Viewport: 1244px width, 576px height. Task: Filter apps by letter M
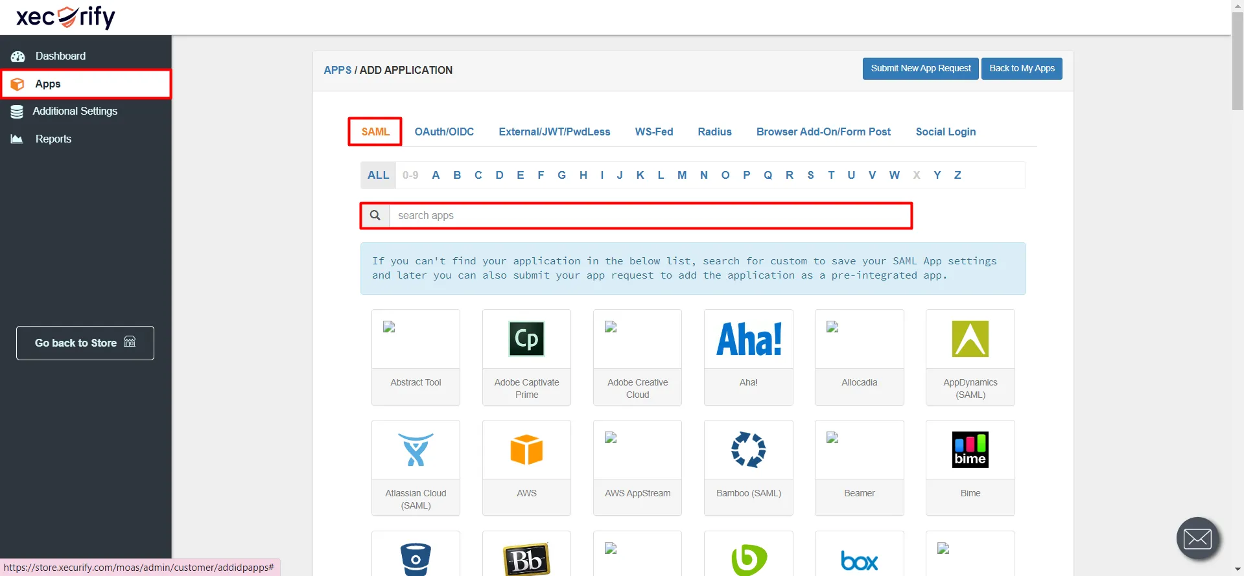click(682, 175)
